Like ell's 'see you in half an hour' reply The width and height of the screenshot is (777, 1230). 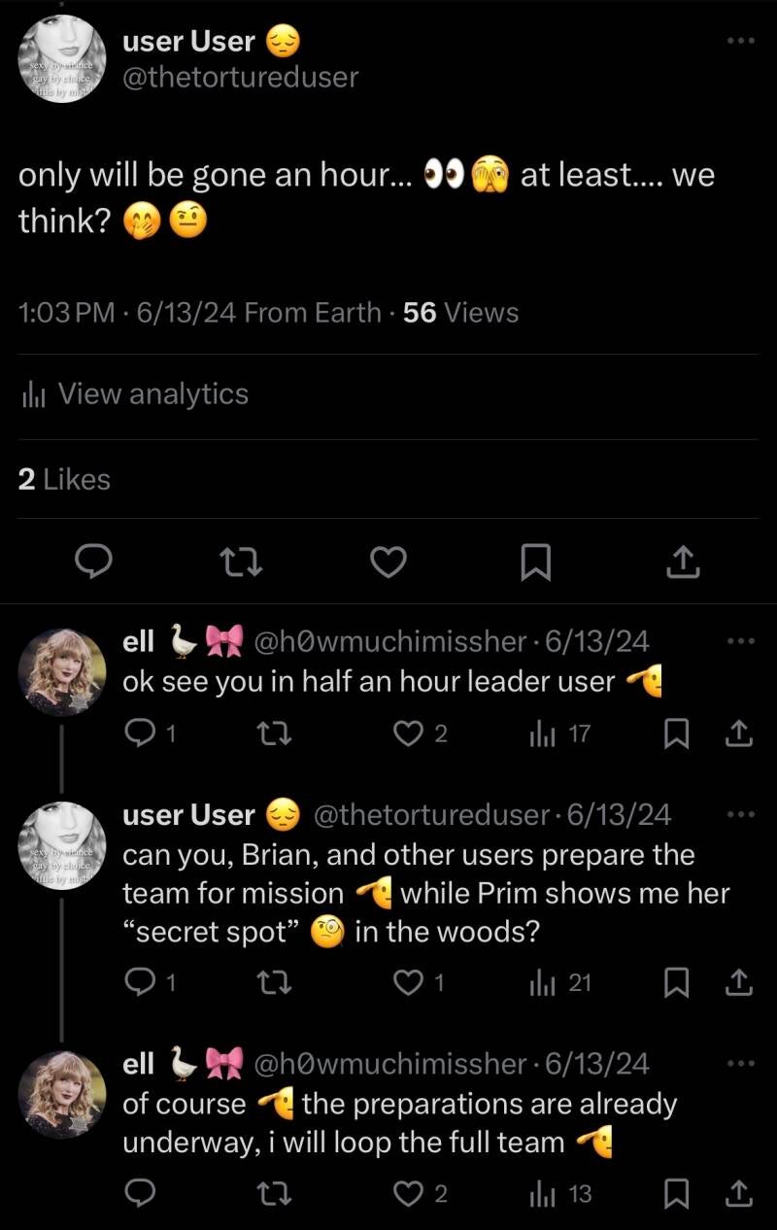408,734
